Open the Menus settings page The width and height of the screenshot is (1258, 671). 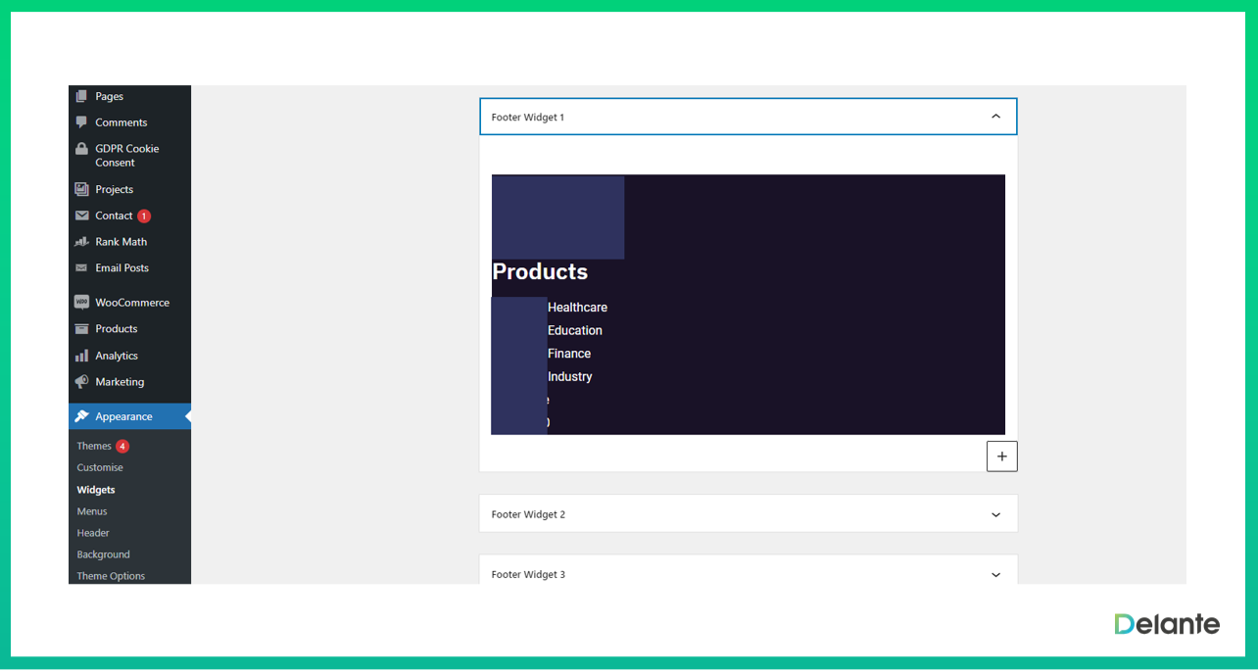(91, 510)
